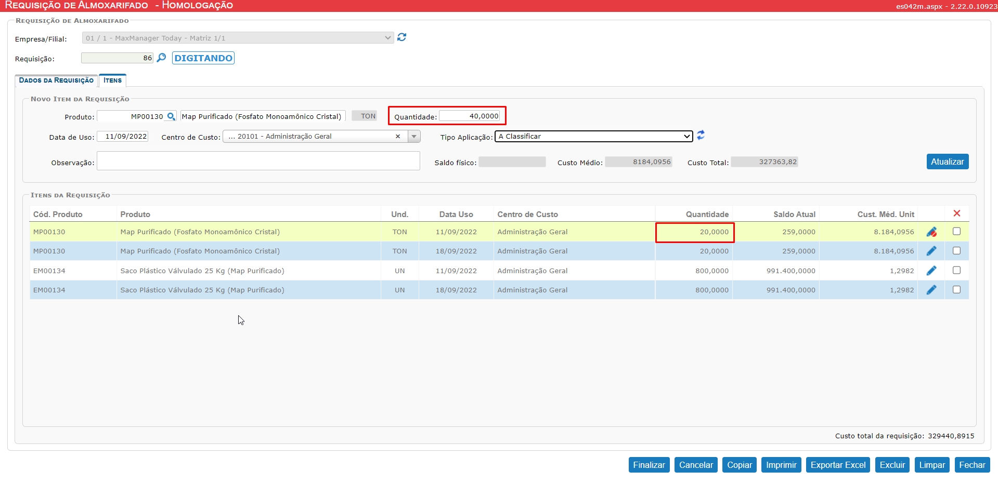
Task: Click Custo total da requisição value 329440,8915
Action: click(951, 436)
